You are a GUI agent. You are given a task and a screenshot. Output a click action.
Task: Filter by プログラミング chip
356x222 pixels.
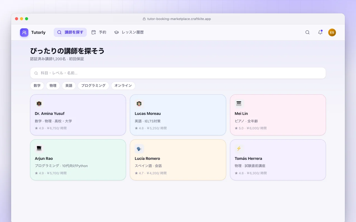pos(93,86)
